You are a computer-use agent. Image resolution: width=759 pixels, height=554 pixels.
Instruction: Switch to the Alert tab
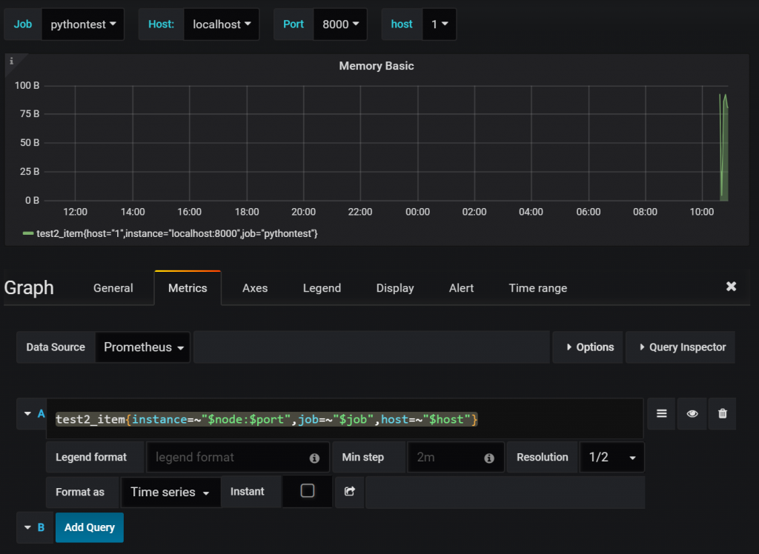(x=461, y=288)
